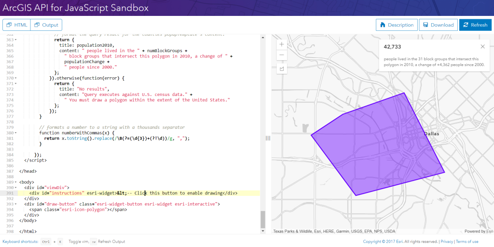Click the Keyboard shortcuts label
Screen dimensions: 494x247
click(20, 242)
